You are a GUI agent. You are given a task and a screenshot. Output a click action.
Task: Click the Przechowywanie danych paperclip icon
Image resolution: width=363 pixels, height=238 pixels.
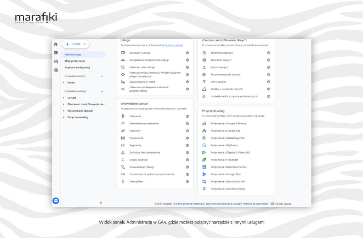point(204,74)
